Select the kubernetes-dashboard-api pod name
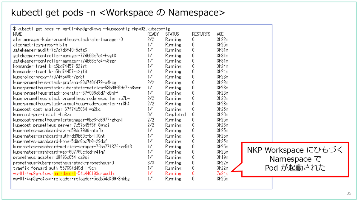358x201 pixels. point(58,131)
